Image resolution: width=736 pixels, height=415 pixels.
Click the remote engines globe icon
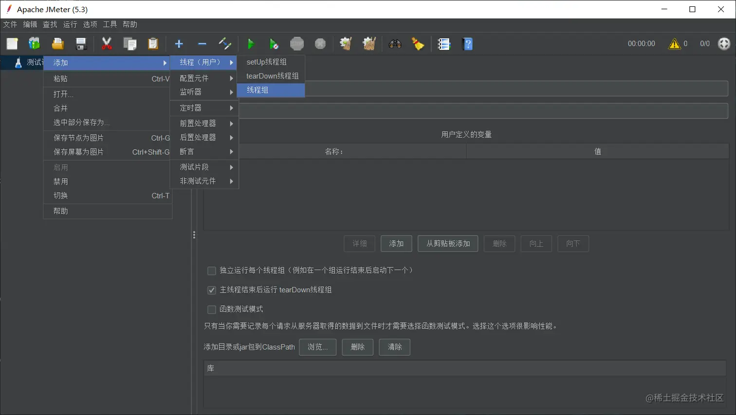tap(724, 44)
